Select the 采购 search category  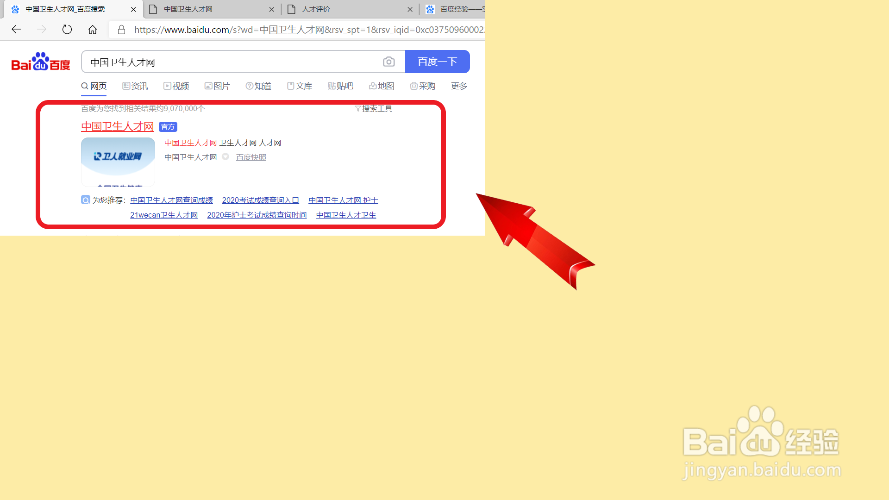coord(423,86)
